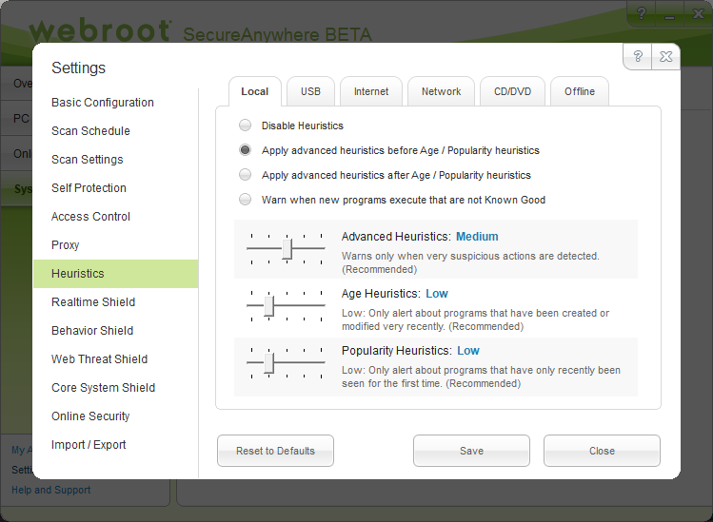Screen dimensions: 713x522
Task: Select Disable Heuristics radio button
Action: click(x=245, y=126)
